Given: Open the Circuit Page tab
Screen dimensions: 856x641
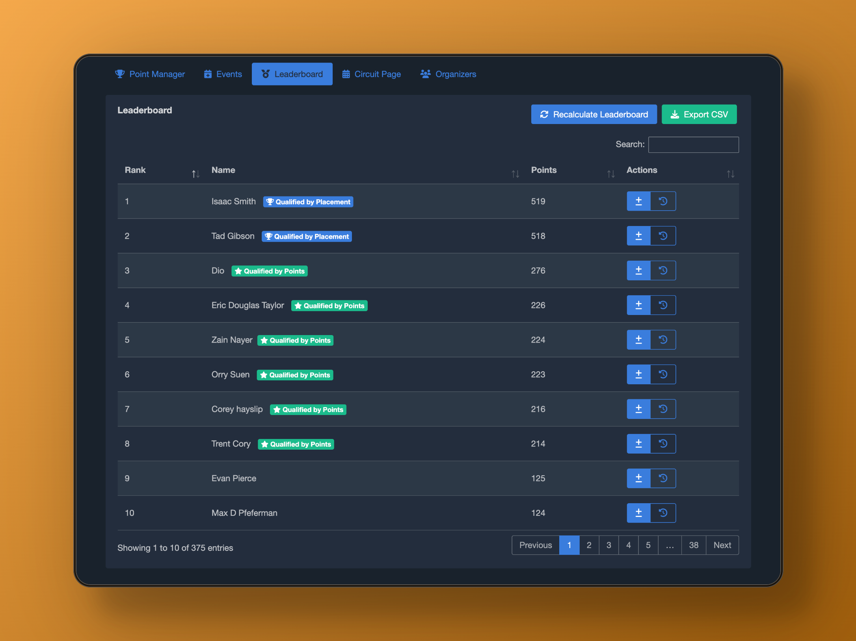Looking at the screenshot, I should [x=371, y=74].
